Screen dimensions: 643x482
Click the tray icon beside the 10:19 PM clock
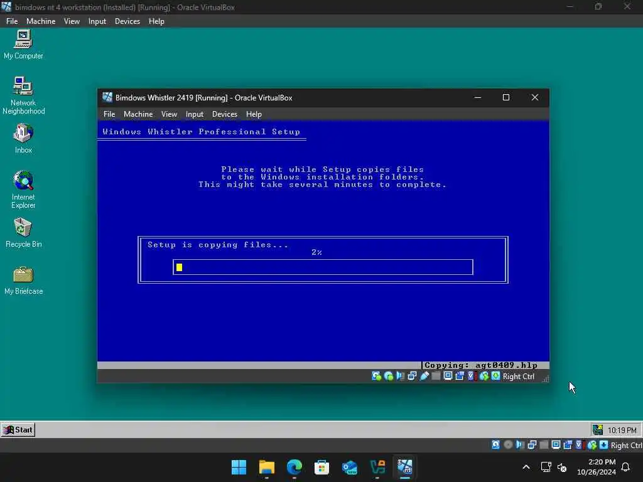pos(598,430)
